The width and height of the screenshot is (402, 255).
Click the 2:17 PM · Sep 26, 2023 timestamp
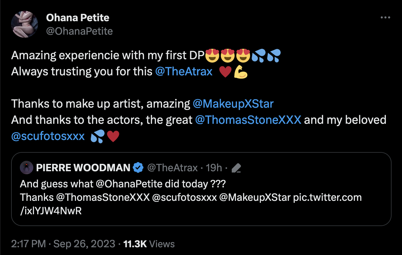(63, 244)
